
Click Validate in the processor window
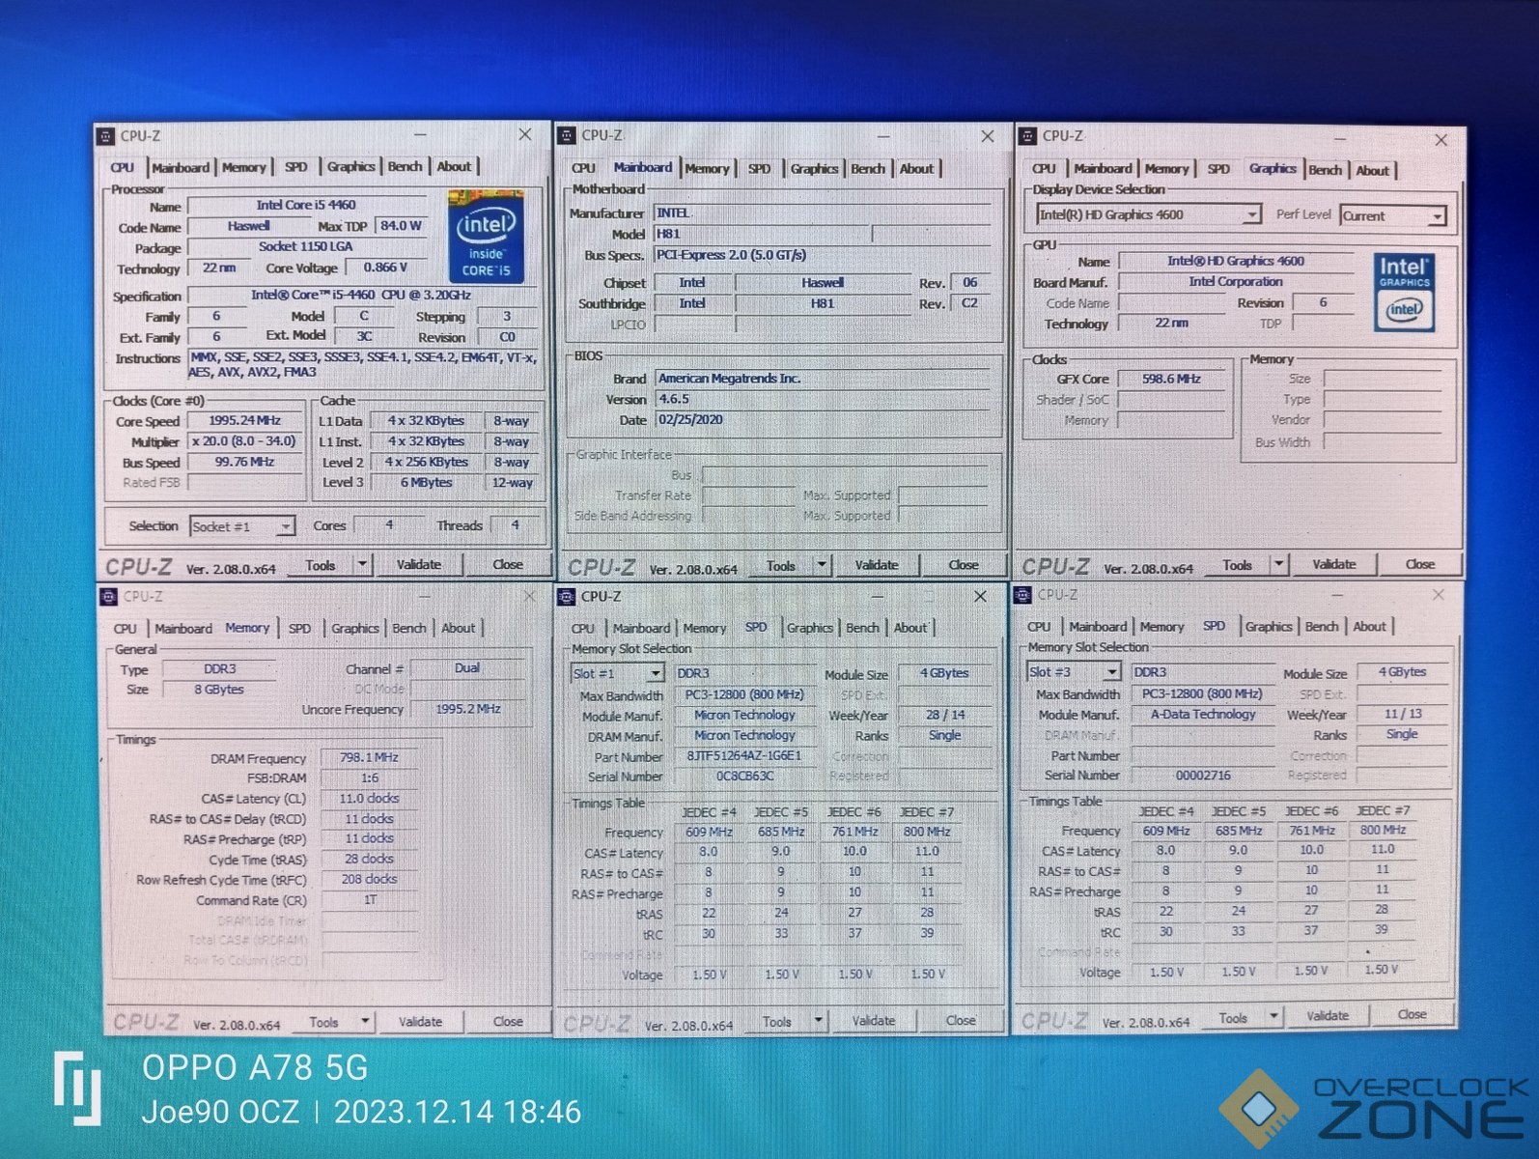coord(419,564)
